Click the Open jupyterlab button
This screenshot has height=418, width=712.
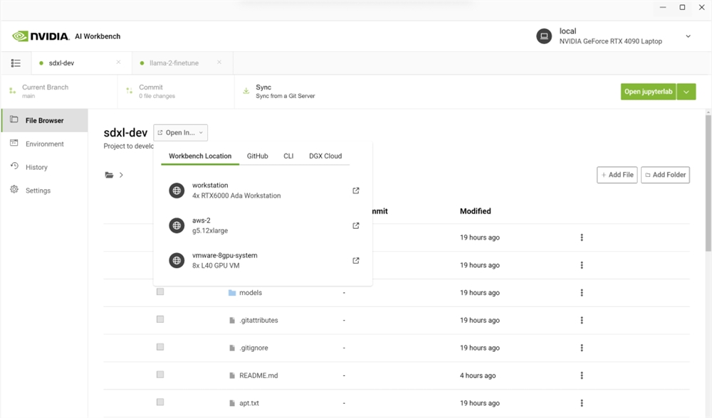(x=649, y=92)
